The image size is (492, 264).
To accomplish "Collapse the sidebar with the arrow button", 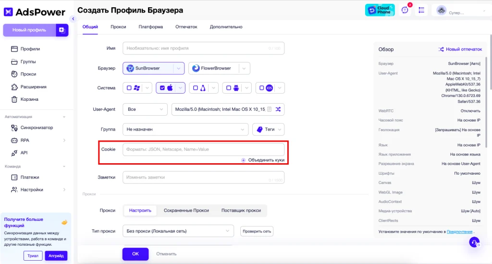I will click(x=73, y=19).
